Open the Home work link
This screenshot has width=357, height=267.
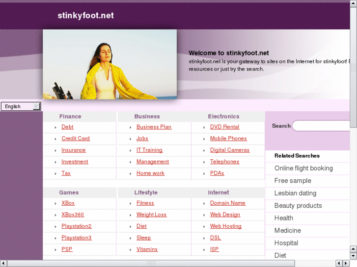(x=150, y=173)
